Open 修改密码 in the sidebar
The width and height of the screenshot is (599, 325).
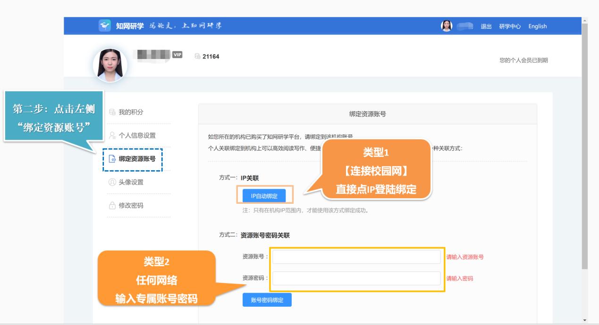point(131,205)
